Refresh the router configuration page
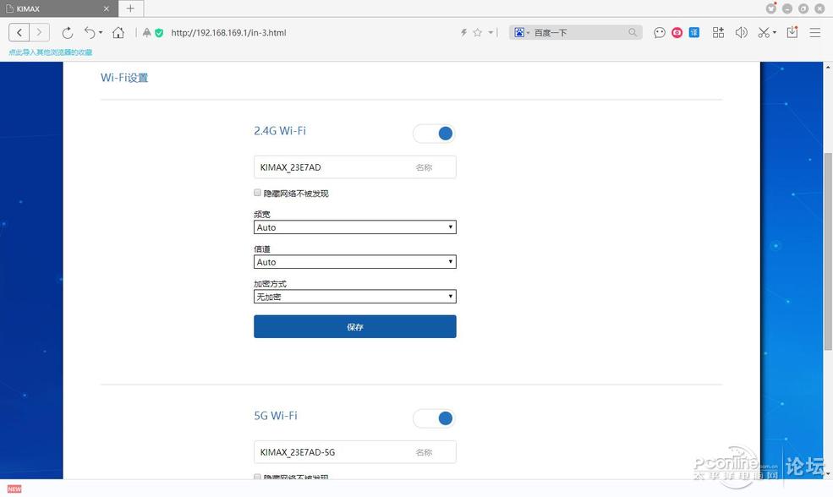The image size is (833, 497). pyautogui.click(x=68, y=32)
